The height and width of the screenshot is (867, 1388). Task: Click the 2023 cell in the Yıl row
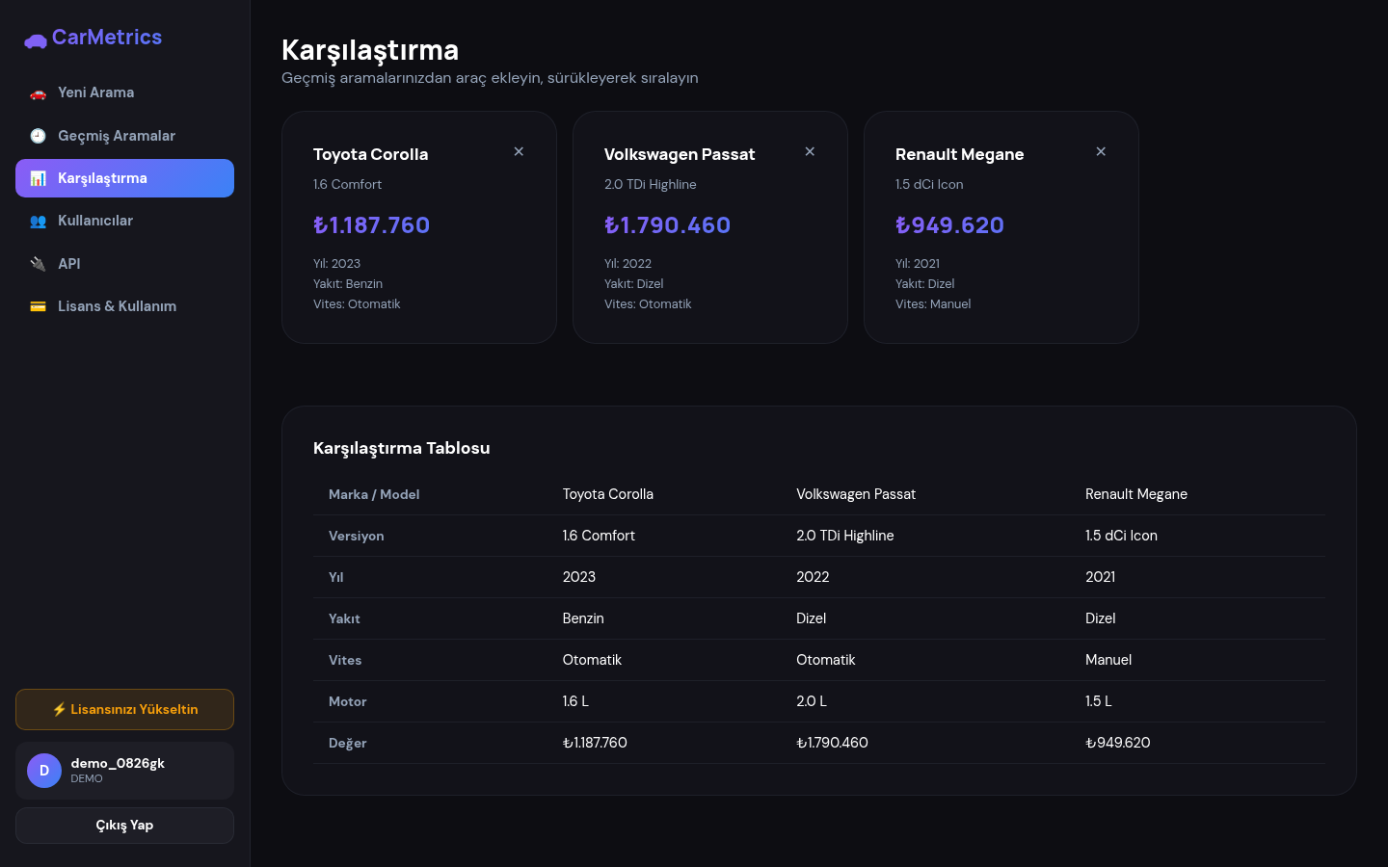coord(578,577)
